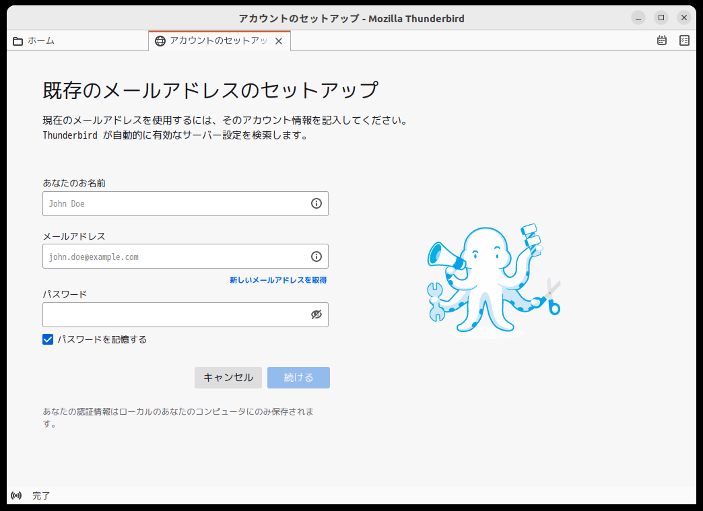Switch to the ホーム tab

pos(77,41)
